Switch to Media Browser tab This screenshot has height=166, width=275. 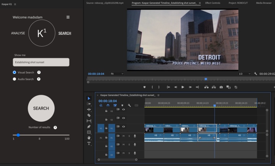coord(264,3)
